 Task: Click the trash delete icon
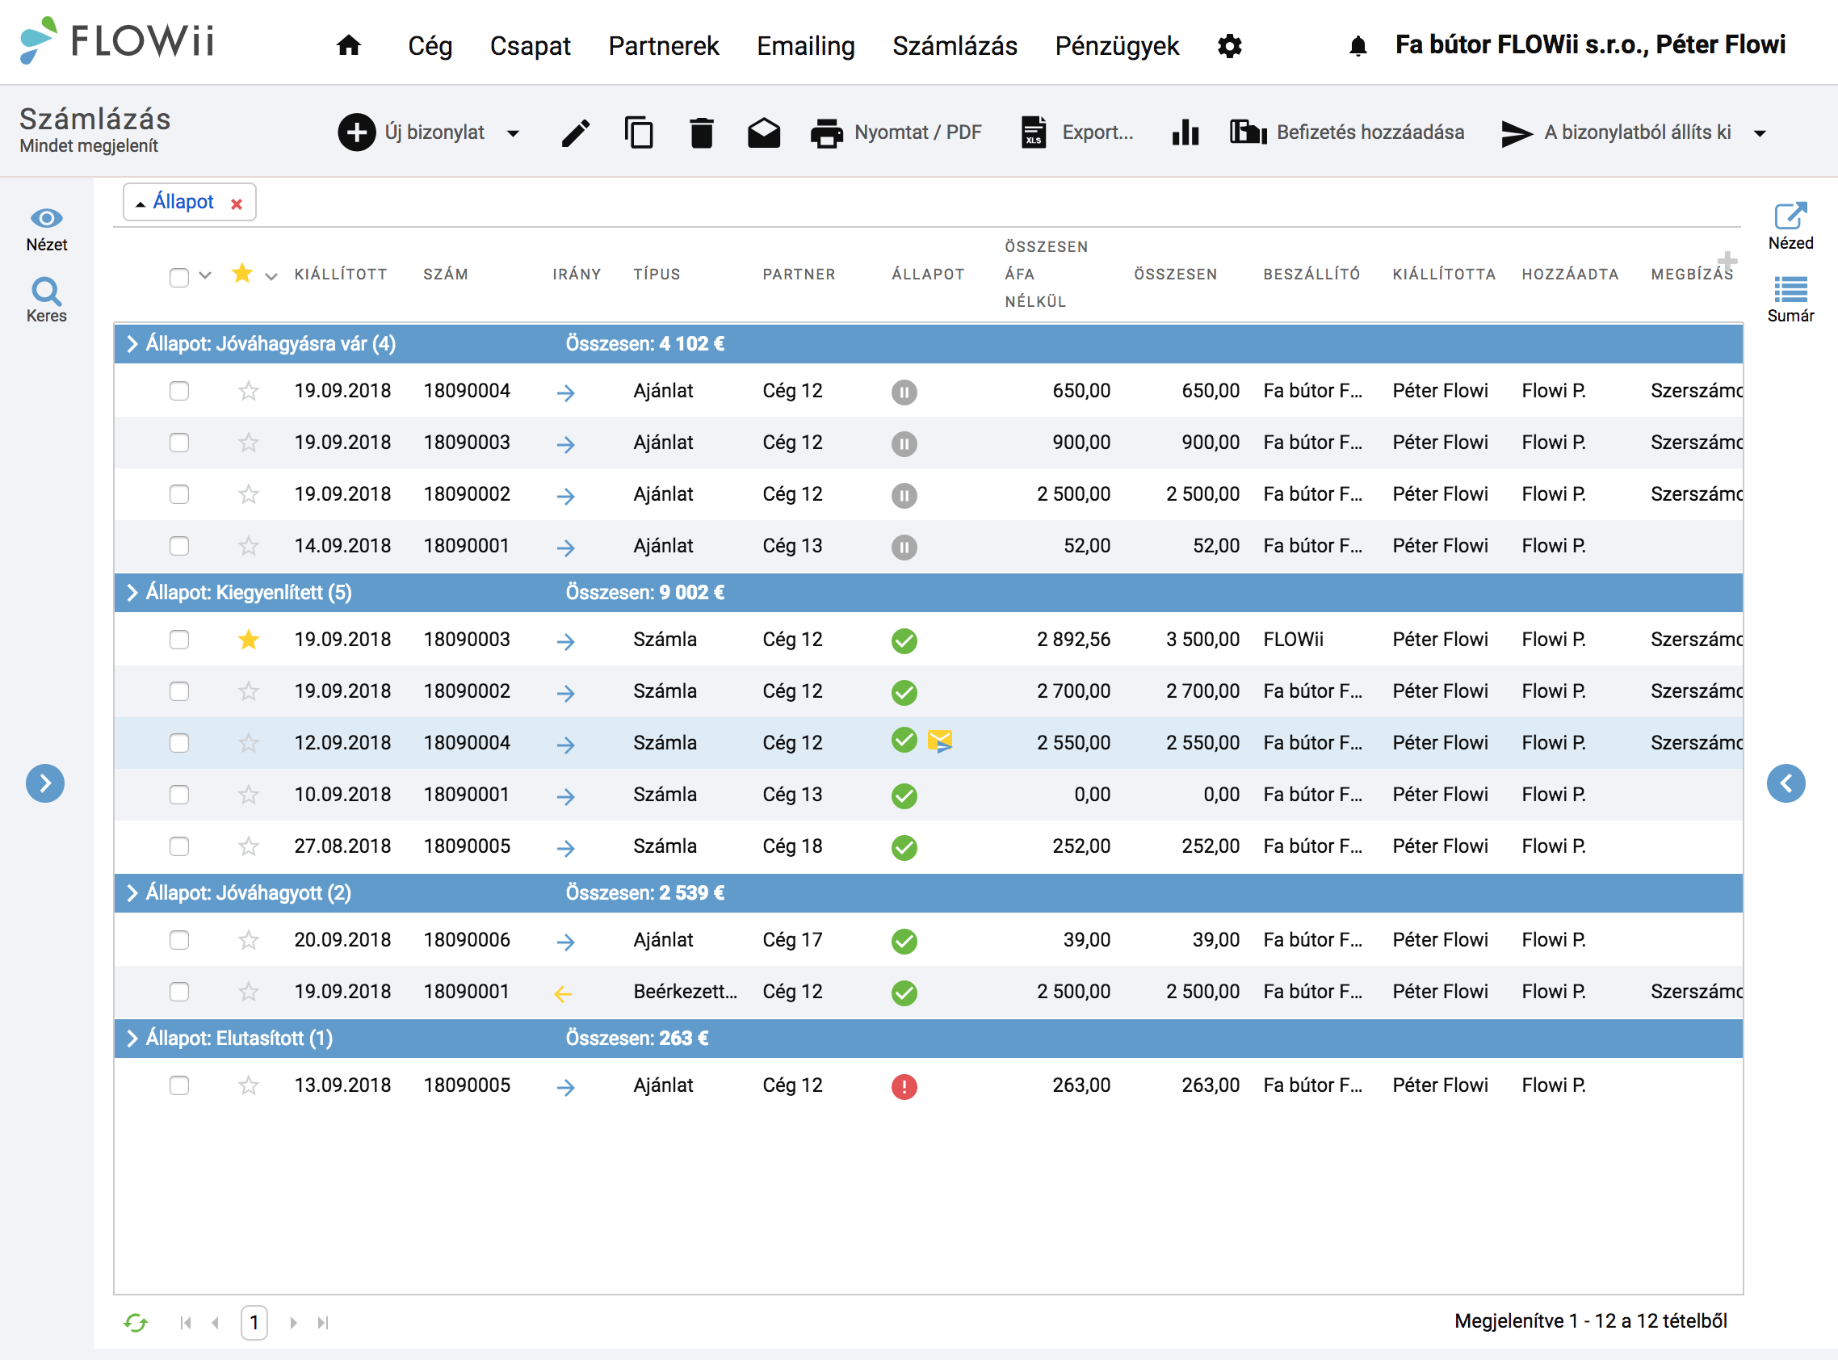(x=701, y=132)
